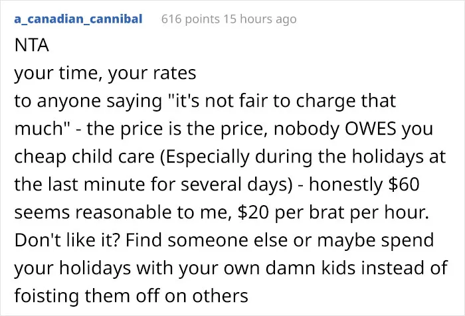The image size is (465, 316).
Task: Click the words 'cheap child care'
Action: tap(84, 157)
